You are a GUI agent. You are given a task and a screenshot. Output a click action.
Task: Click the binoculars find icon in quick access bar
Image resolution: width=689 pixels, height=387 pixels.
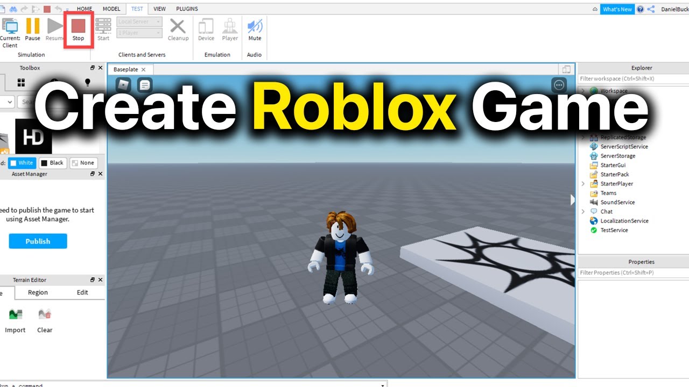point(13,9)
